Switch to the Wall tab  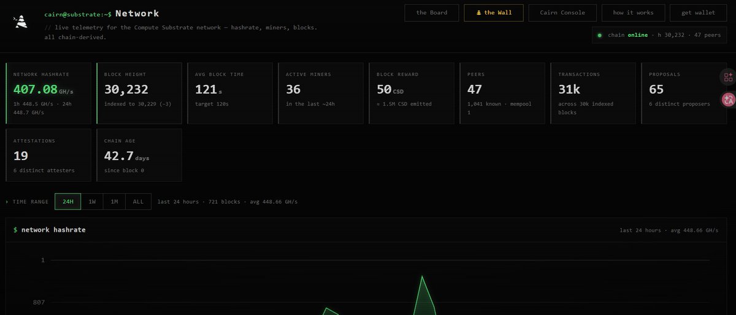tap(494, 13)
